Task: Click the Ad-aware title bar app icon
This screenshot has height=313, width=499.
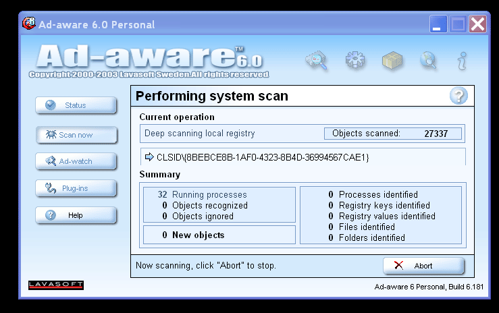Action: tap(29, 24)
